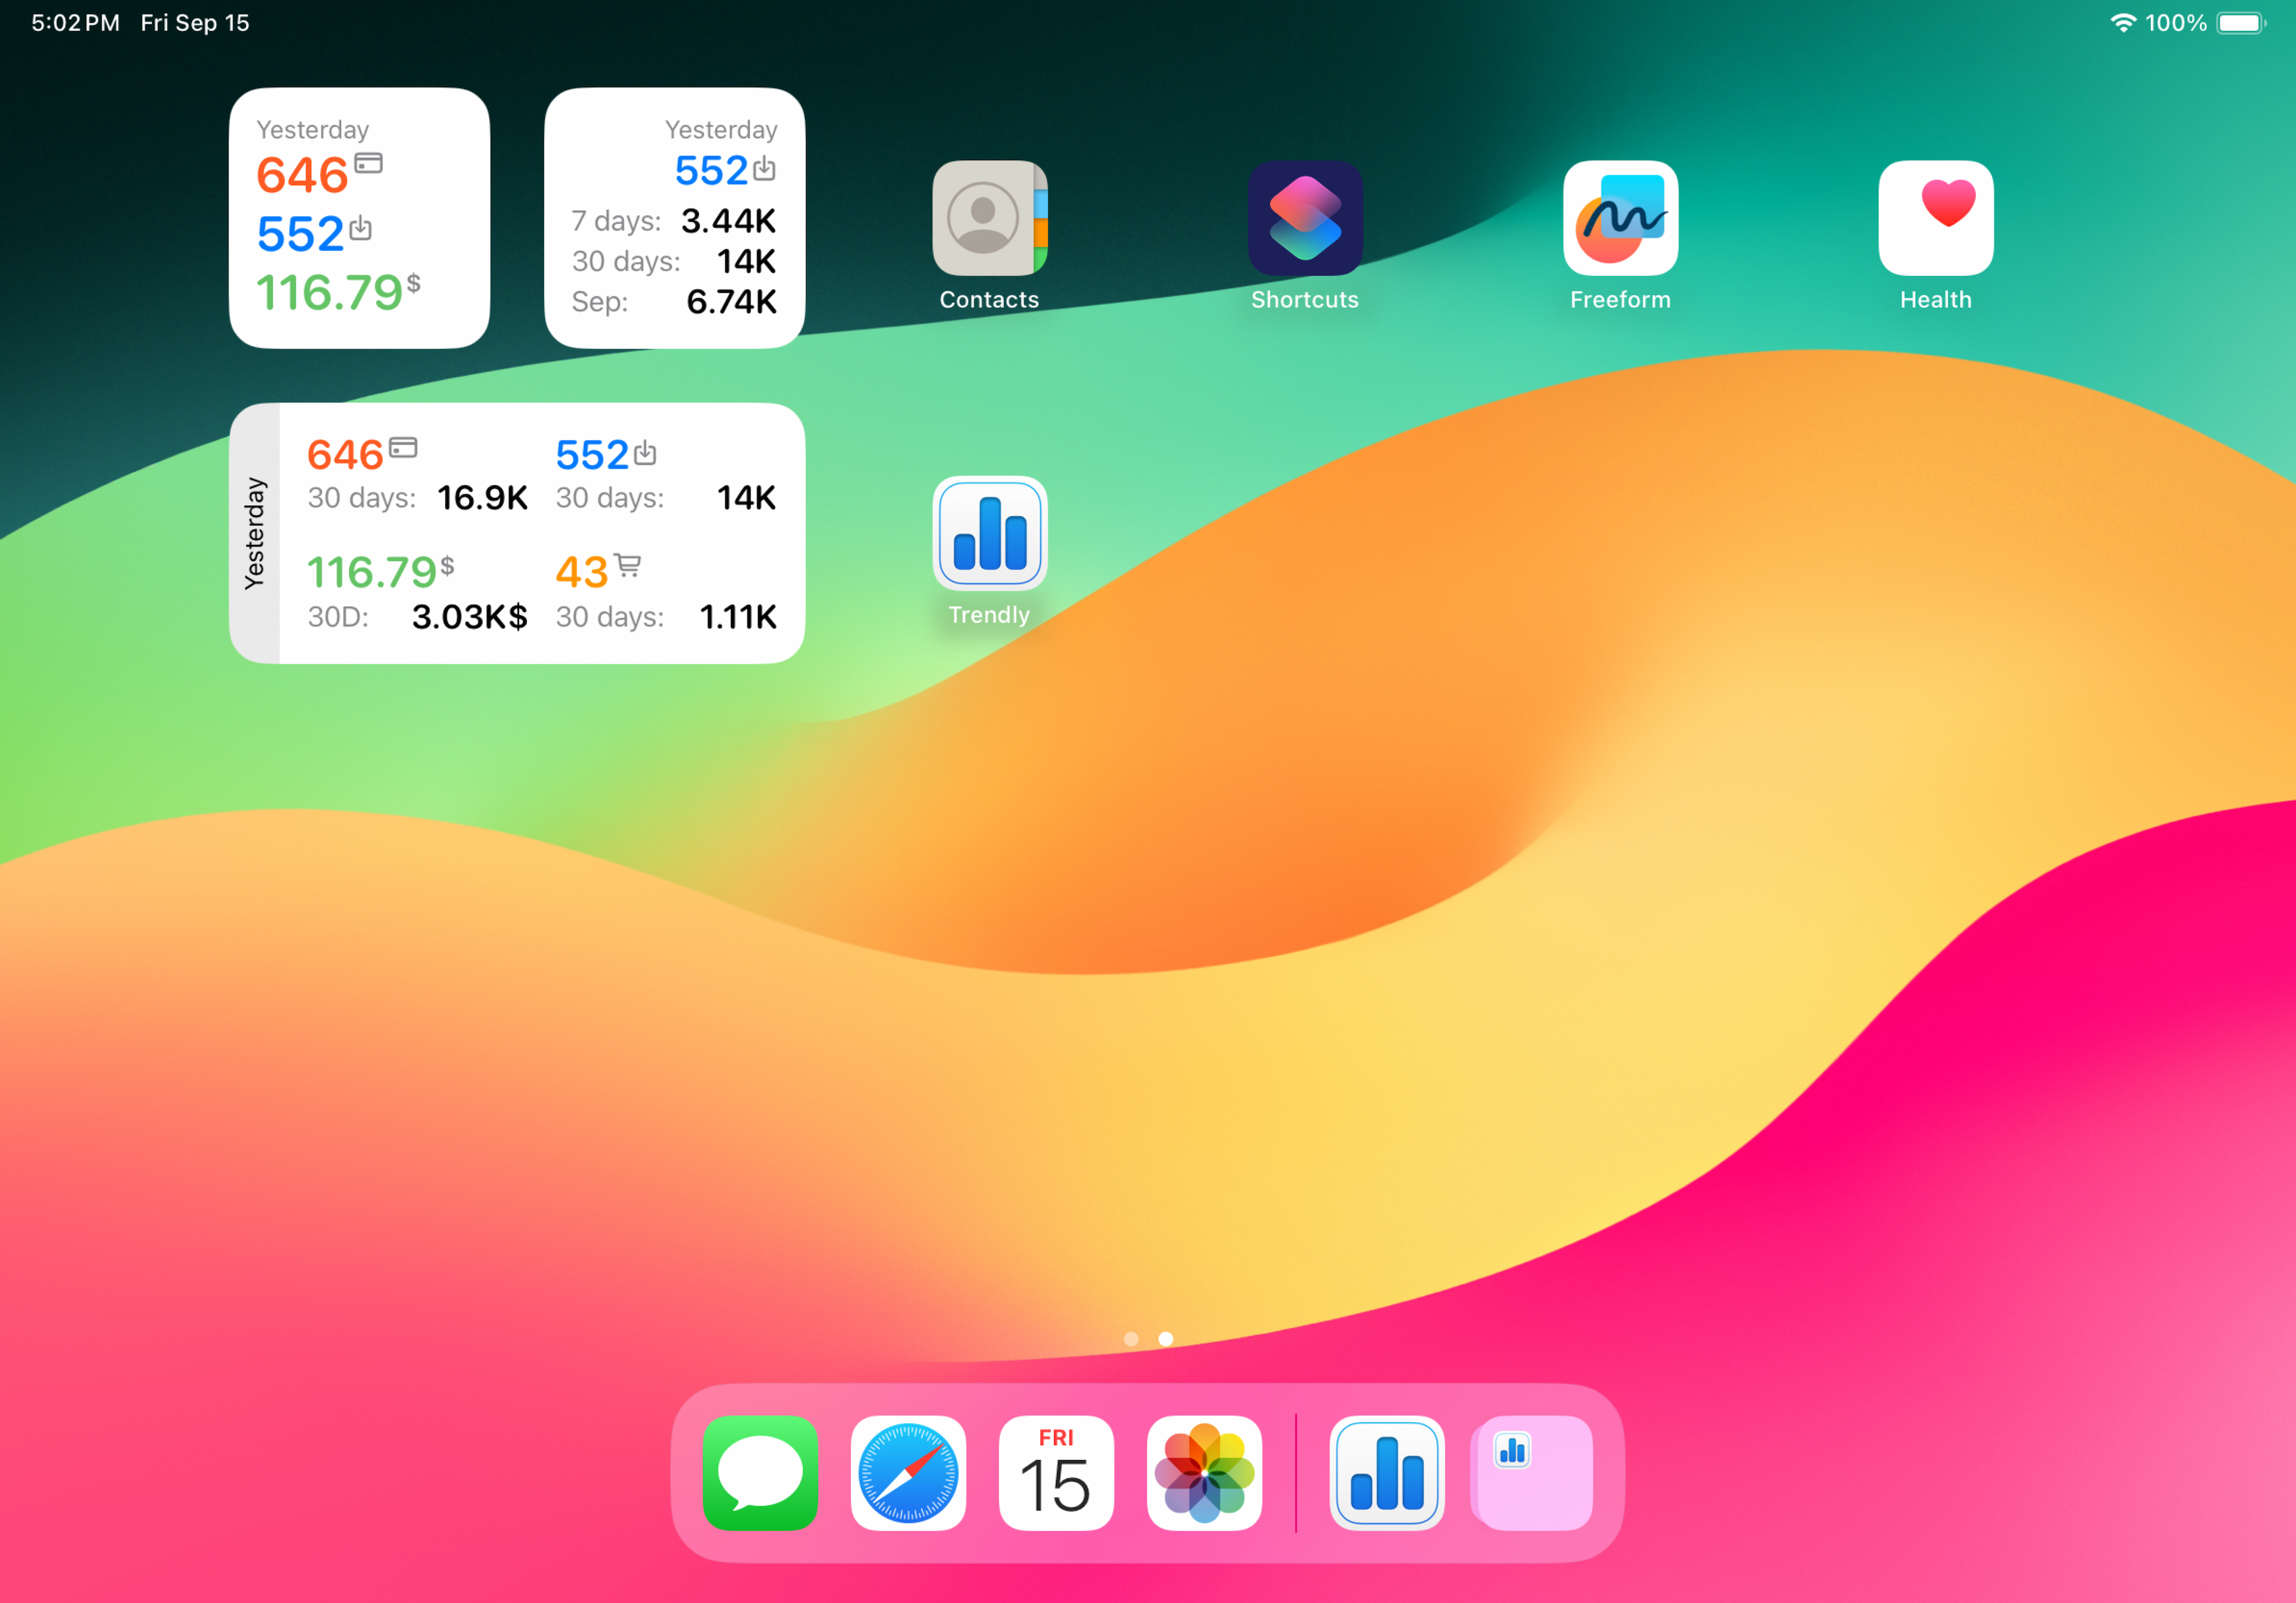This screenshot has width=2296, height=1603.
Task: Open the Health app
Action: [x=1935, y=218]
